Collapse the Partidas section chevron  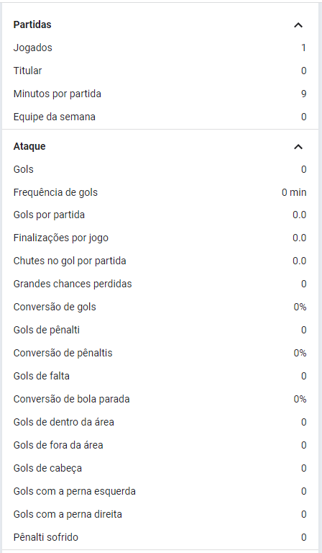(x=298, y=25)
